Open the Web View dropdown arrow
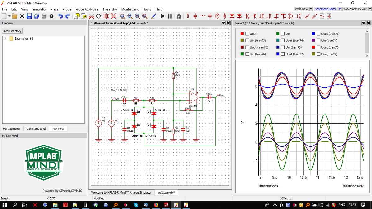This screenshot has width=372, height=209. coord(311,9)
